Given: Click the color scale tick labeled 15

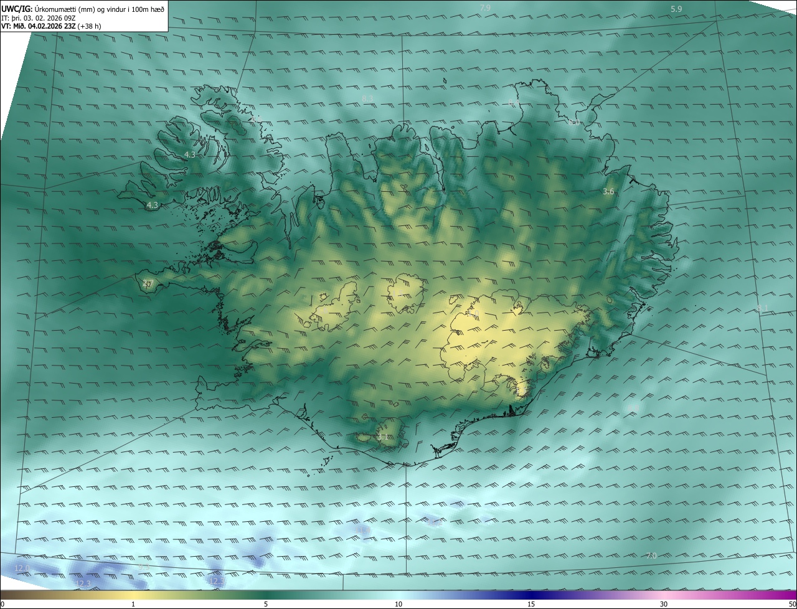Looking at the screenshot, I should pyautogui.click(x=531, y=604).
